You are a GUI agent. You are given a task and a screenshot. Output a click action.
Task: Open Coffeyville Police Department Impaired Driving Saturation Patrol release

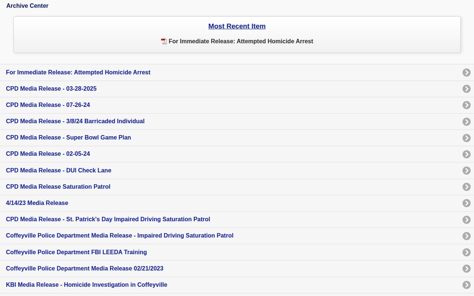(237, 236)
